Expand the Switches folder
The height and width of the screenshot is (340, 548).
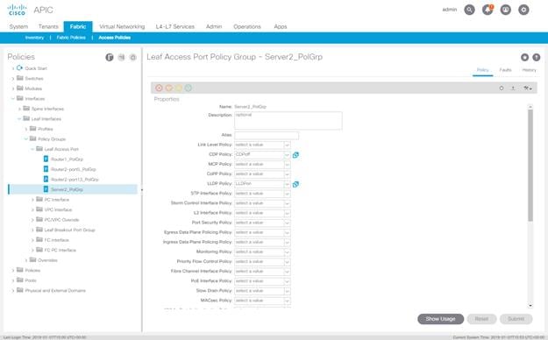(x=13, y=79)
